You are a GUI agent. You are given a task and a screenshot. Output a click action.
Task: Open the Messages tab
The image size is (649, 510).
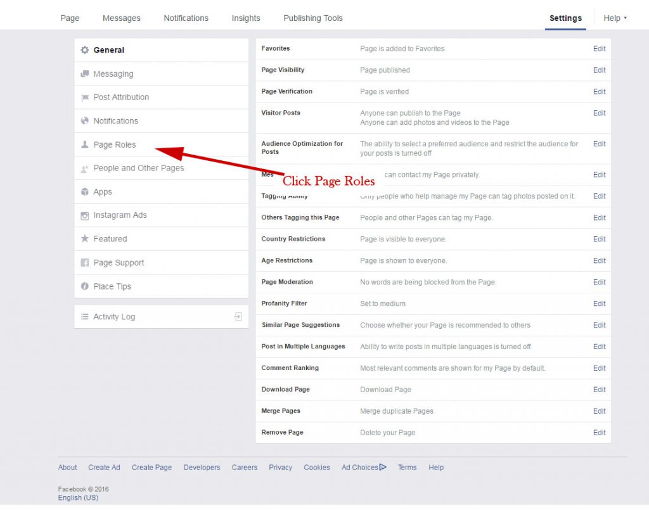122,18
